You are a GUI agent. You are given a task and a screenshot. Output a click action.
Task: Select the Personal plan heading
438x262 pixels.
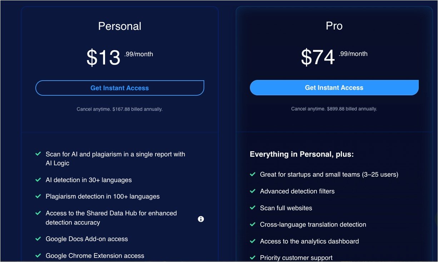120,26
